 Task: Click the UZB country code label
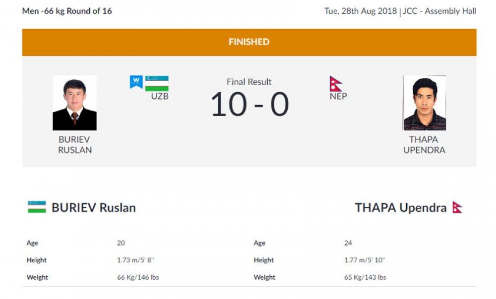(160, 96)
